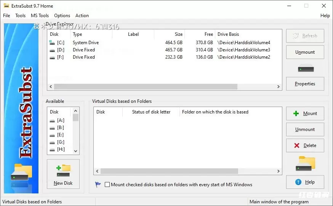Click Virtual Disks horizontal scrollbar thumb
Screen dimensions: 333x206
point(169,171)
